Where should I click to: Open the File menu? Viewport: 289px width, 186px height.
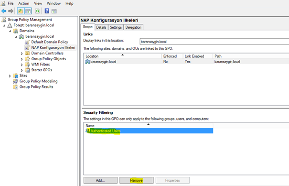11,3
